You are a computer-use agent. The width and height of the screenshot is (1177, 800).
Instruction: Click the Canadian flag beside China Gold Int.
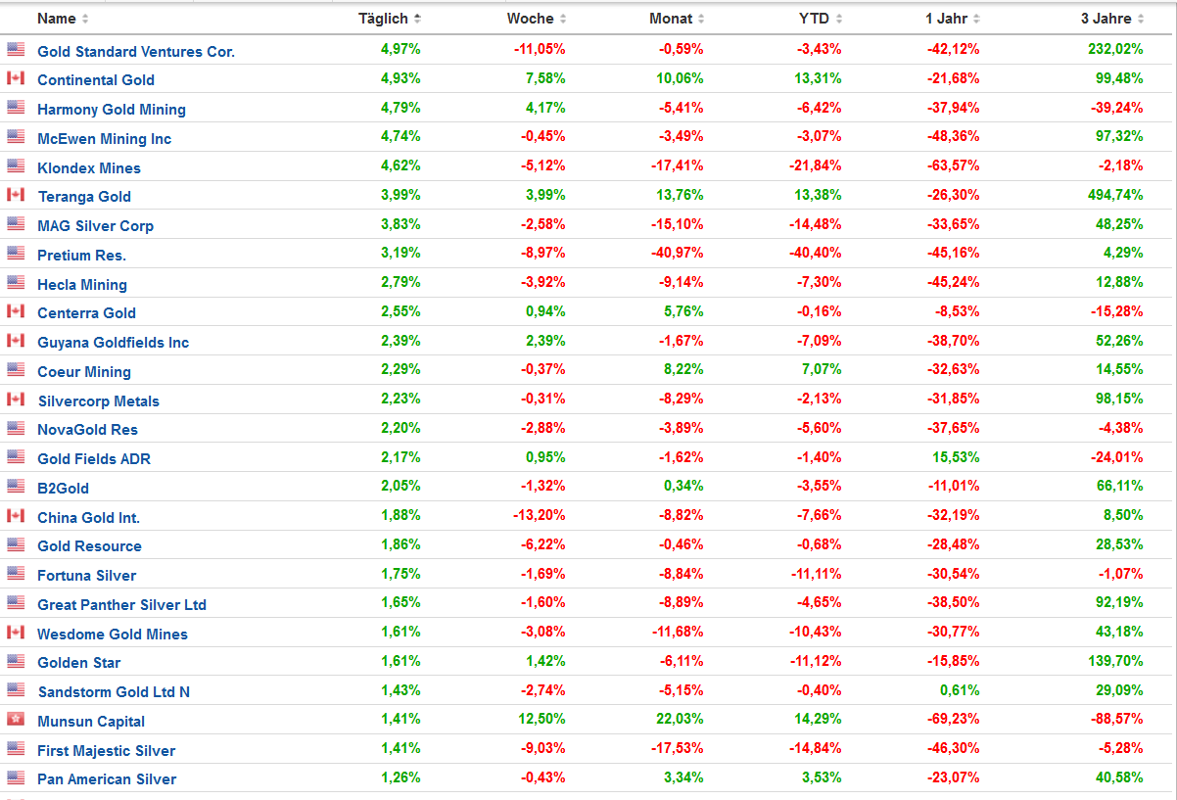point(16,516)
